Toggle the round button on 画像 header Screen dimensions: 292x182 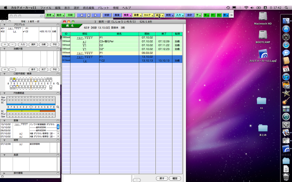point(58,120)
